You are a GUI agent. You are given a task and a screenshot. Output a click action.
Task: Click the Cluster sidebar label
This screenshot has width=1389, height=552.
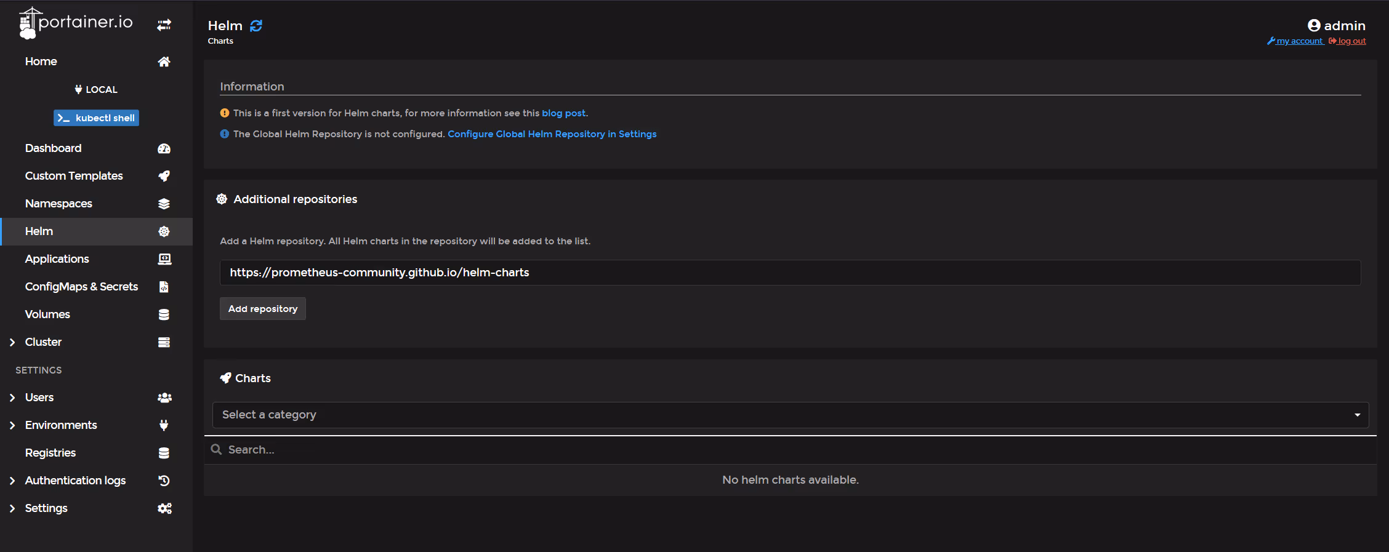[x=43, y=342]
